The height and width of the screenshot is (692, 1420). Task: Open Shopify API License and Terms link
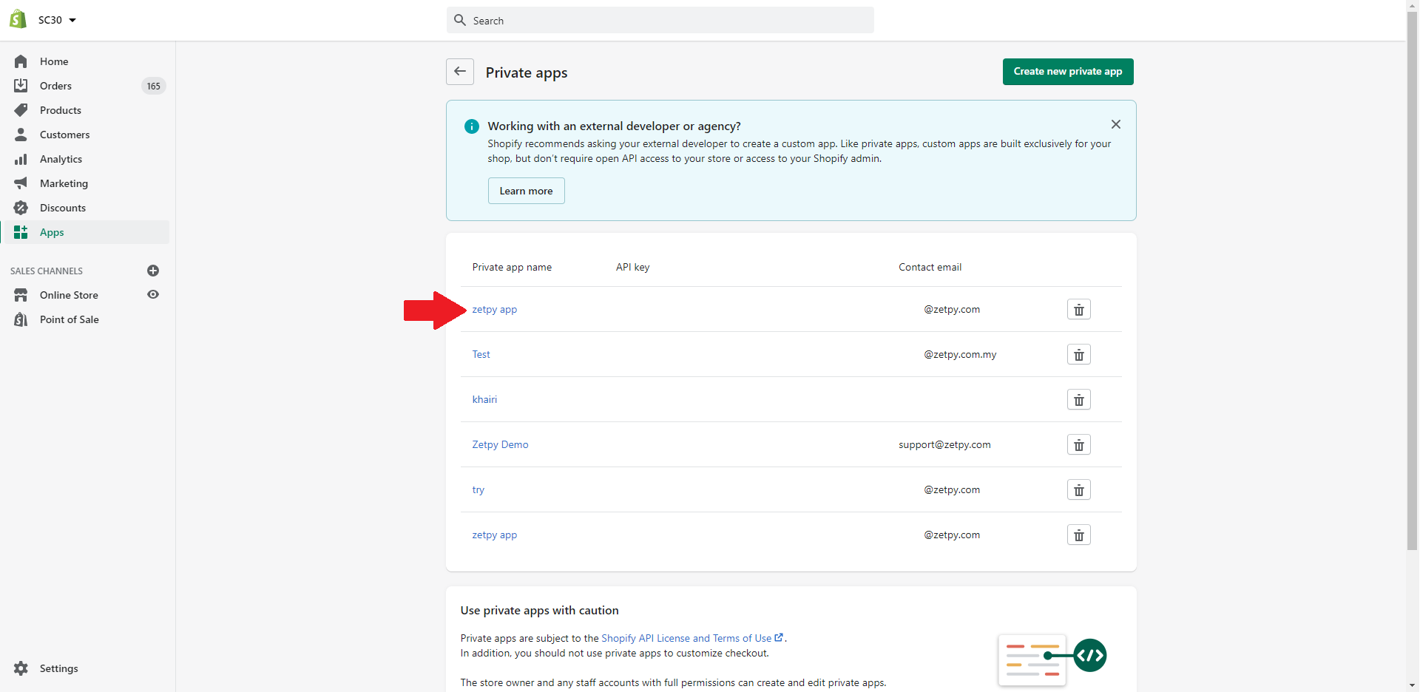pyautogui.click(x=686, y=638)
